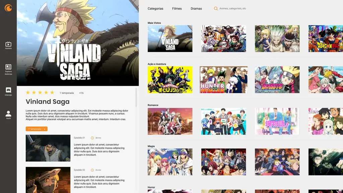Click the Ação e Aventura section heading
This screenshot has height=193, width=343.
pos(157,64)
